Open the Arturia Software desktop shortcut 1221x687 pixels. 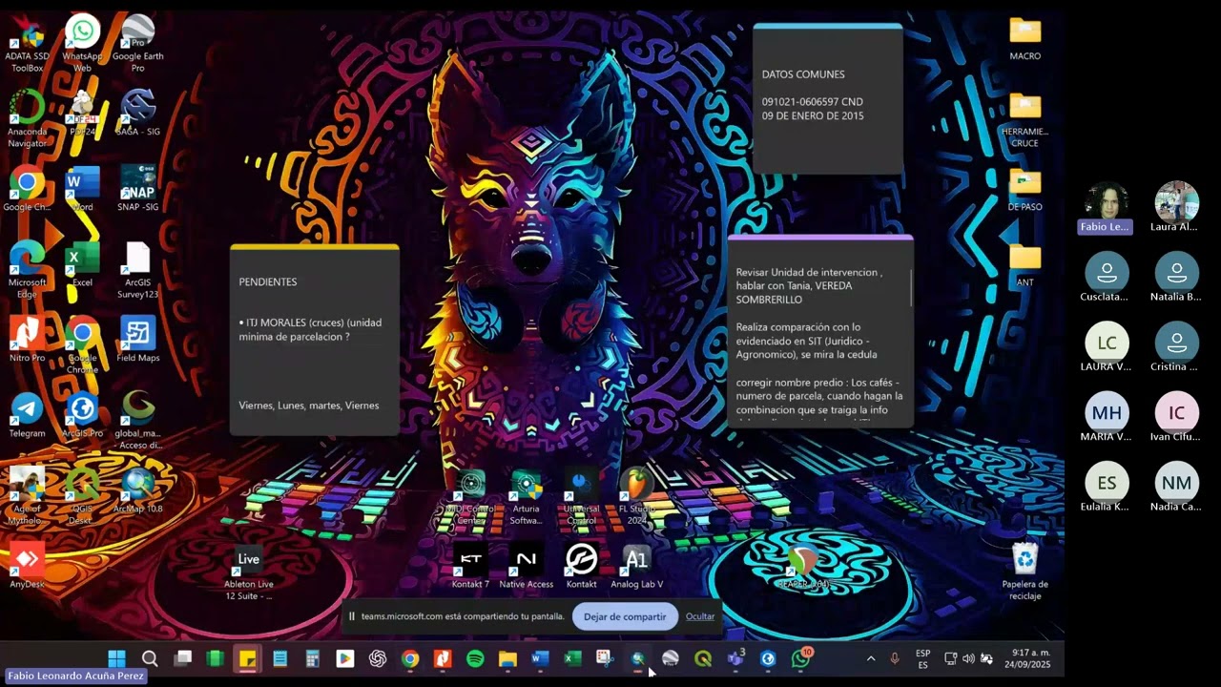526,496
